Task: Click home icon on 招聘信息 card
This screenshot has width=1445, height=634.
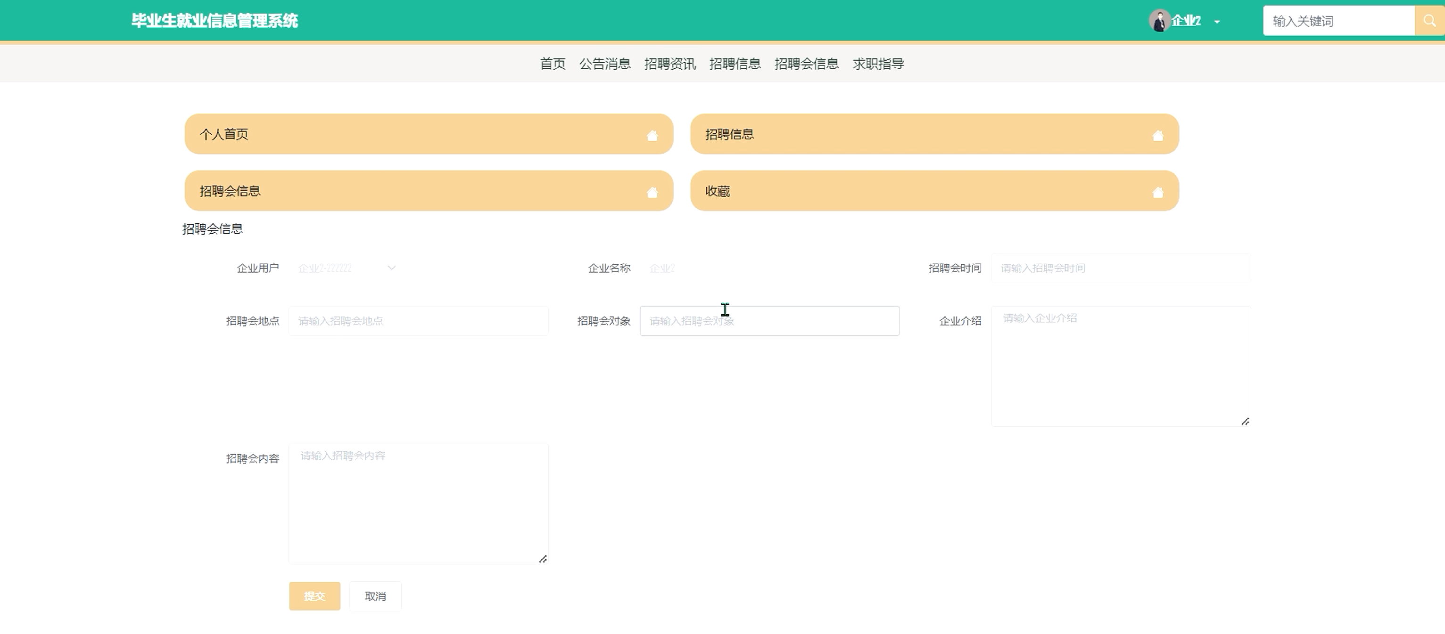Action: click(x=1157, y=136)
